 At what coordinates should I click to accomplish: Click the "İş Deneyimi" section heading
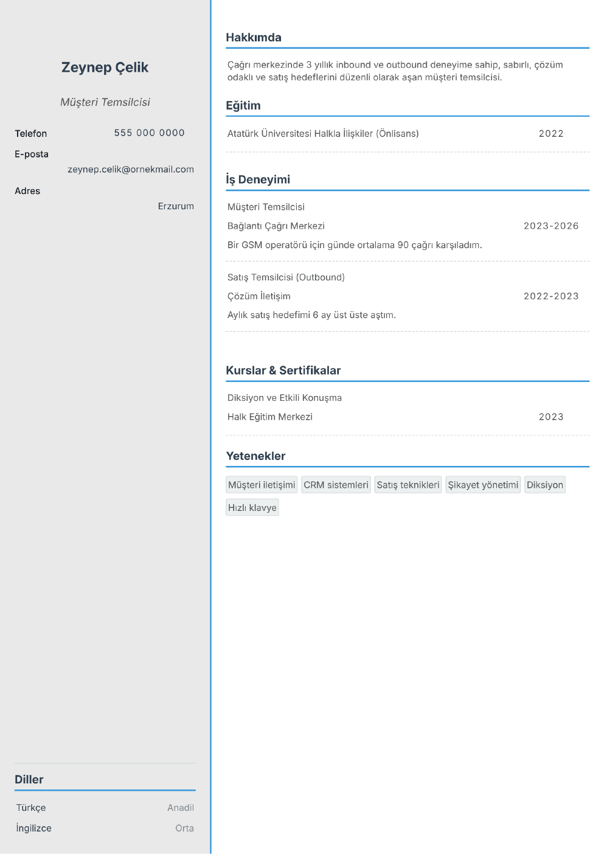coord(258,179)
